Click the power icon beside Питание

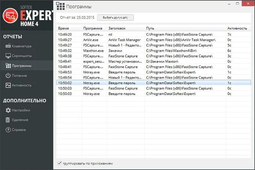click(8, 76)
